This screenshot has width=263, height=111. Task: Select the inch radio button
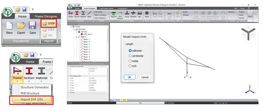pyautogui.click(x=130, y=66)
